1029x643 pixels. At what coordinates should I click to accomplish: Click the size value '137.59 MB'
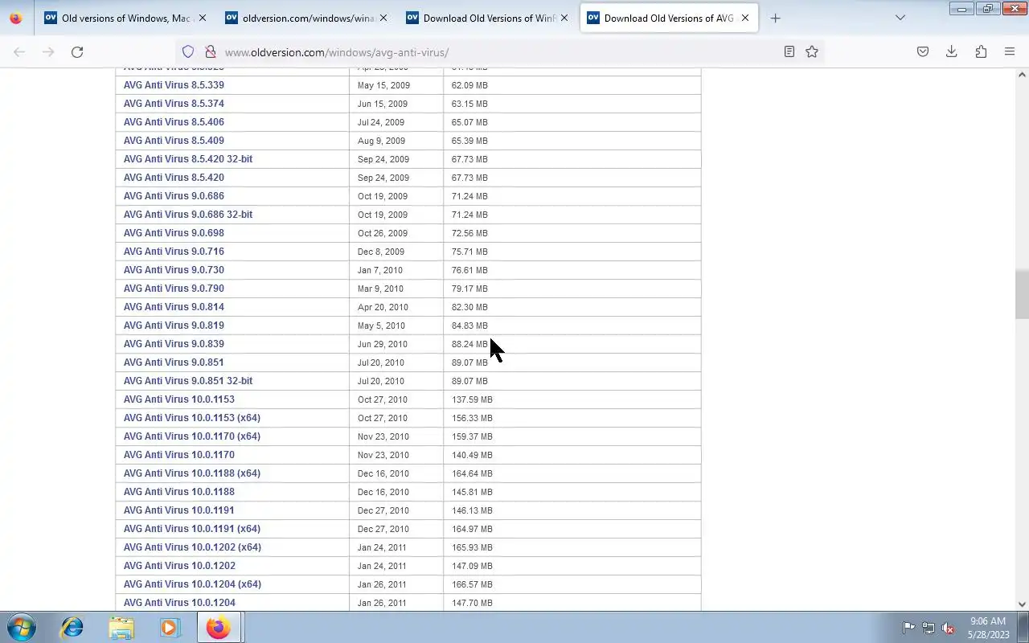tap(472, 399)
